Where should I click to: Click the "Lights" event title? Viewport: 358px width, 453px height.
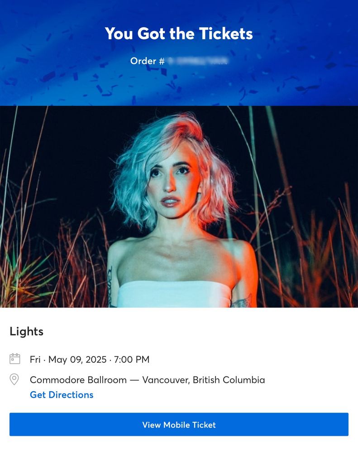pyautogui.click(x=27, y=332)
